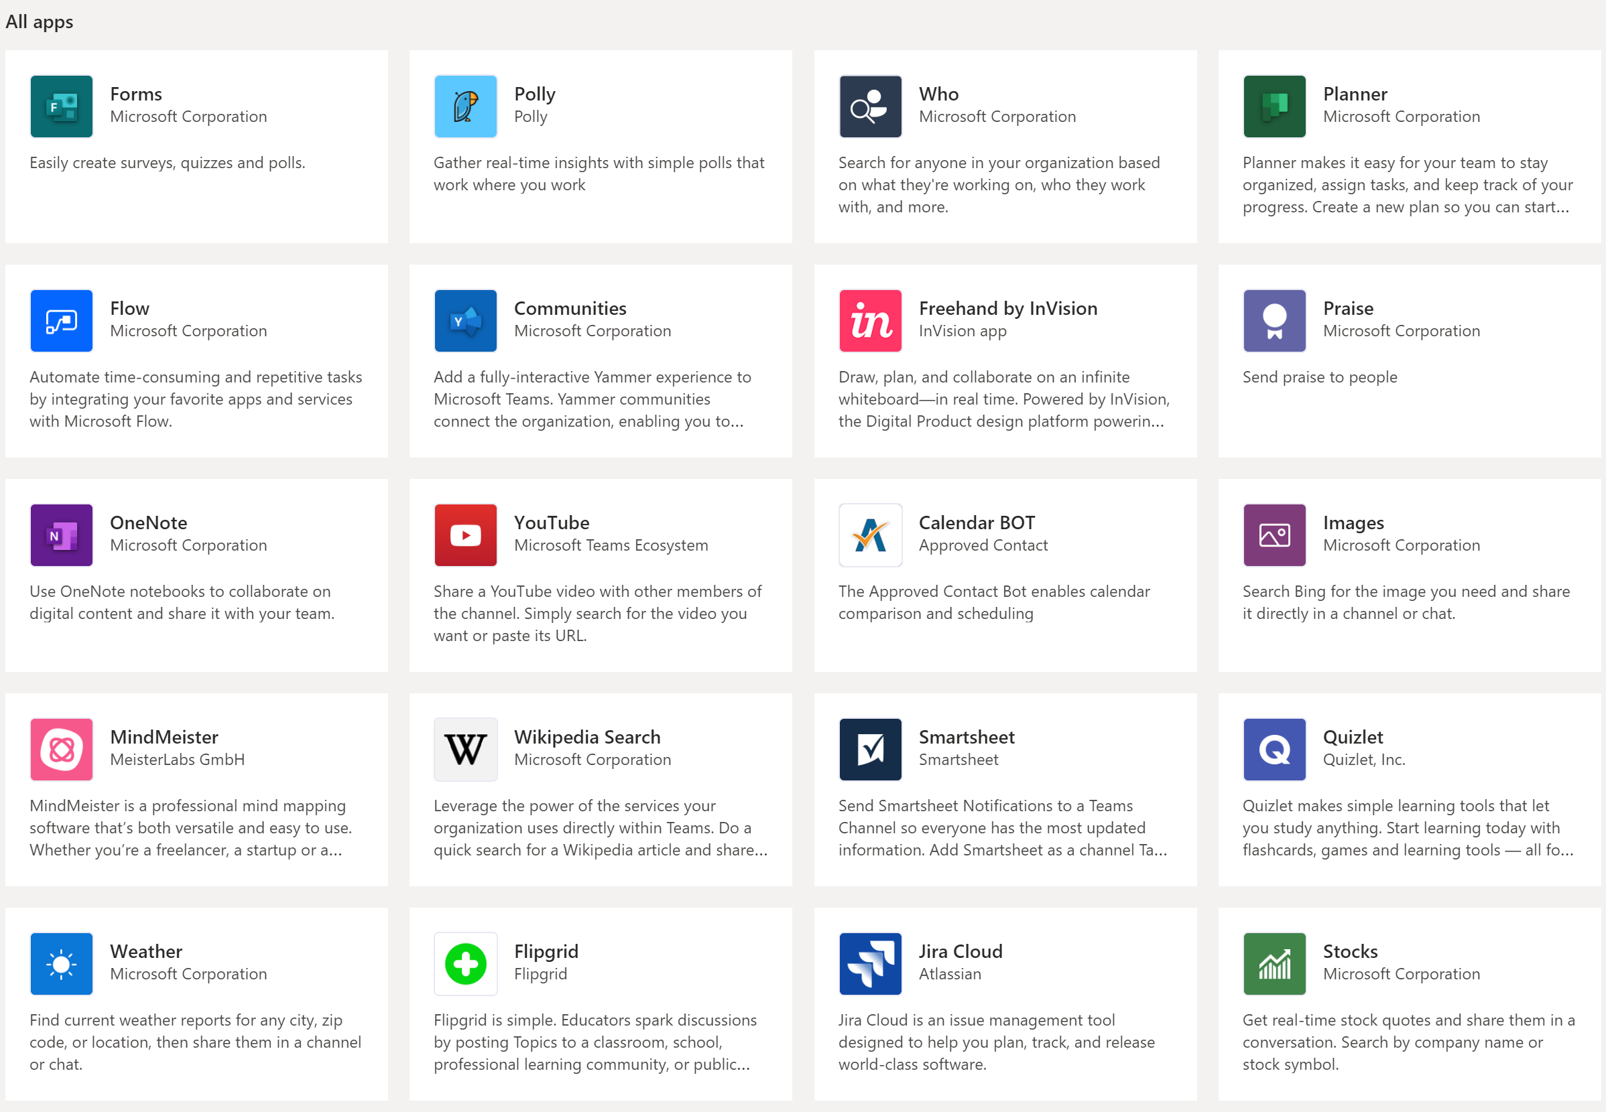1606x1112 pixels.
Task: Click the red YouTube icon
Action: coord(466,536)
